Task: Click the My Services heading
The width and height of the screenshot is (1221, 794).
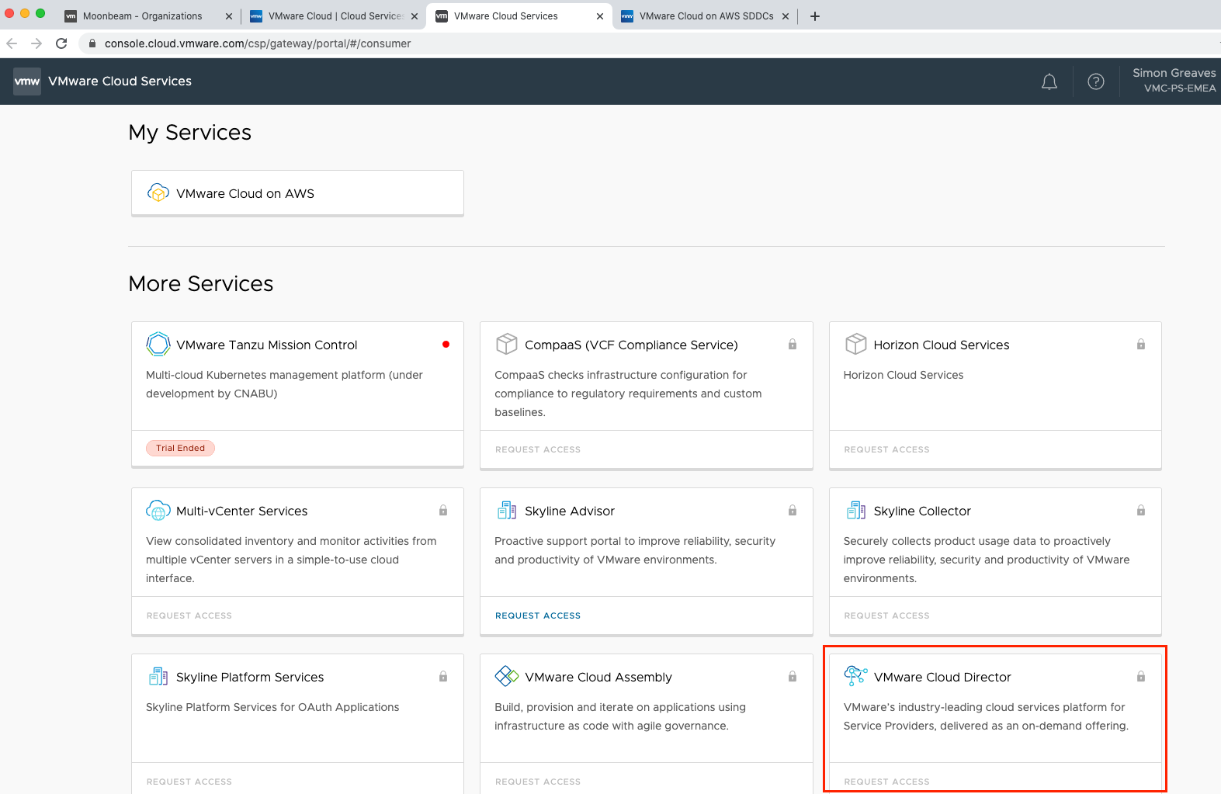Action: point(190,133)
